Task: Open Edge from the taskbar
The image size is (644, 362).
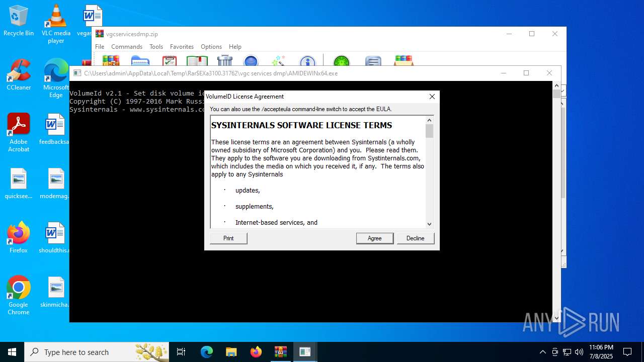Action: coord(207,352)
